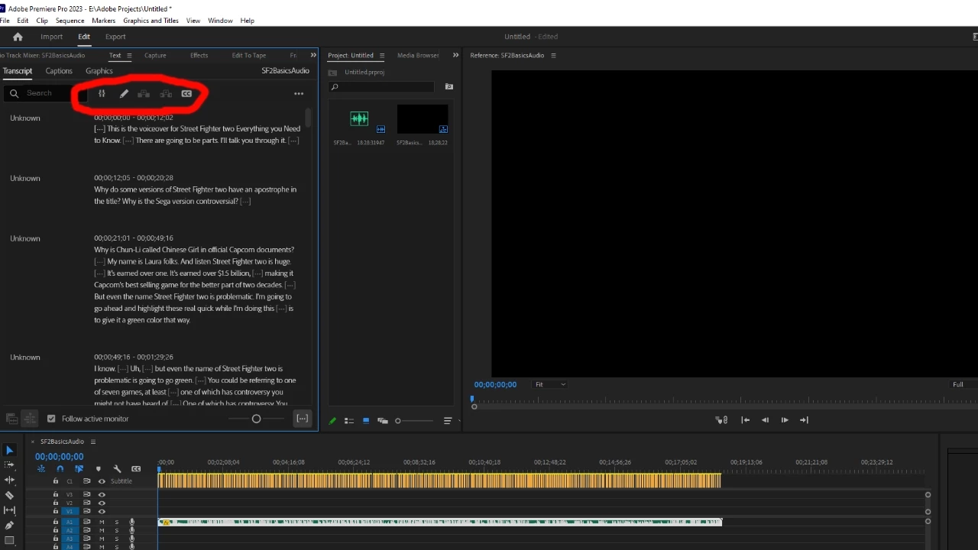
Task: Go to the Export workspace
Action: tap(115, 37)
